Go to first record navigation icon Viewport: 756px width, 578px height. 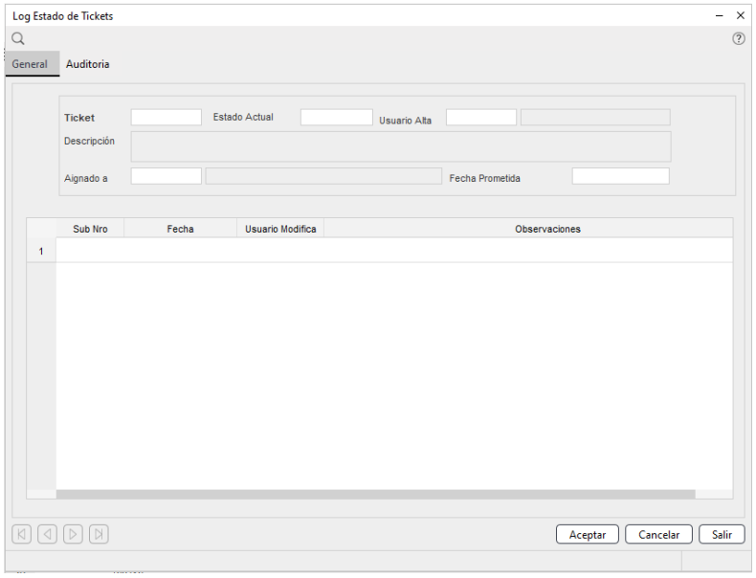(x=21, y=534)
